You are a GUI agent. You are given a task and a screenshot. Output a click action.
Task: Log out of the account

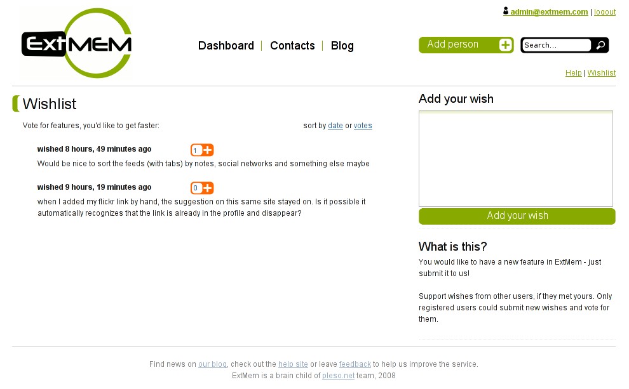(x=604, y=12)
